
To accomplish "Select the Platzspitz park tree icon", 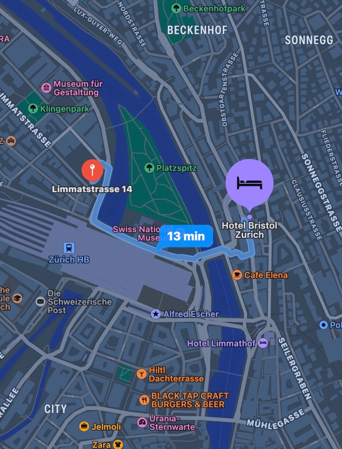I will click(x=149, y=167).
